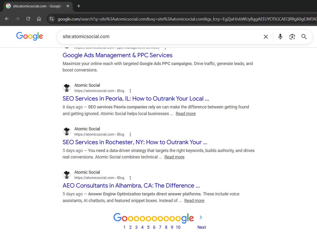Screen dimensions: 317x234
Task: Click current page number 1
Action: coord(124,227)
